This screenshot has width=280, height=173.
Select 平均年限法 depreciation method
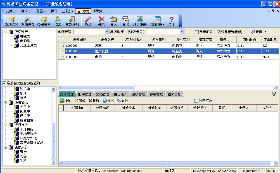point(28,134)
